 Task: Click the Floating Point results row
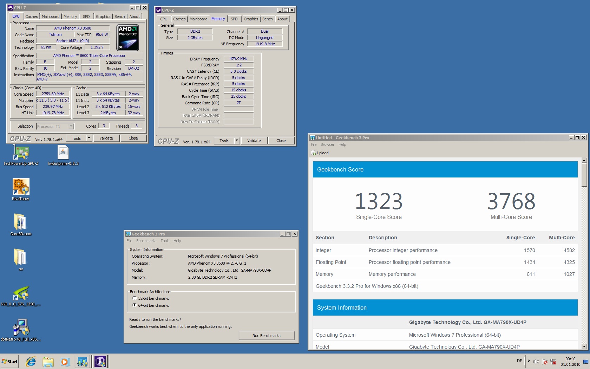pos(445,262)
